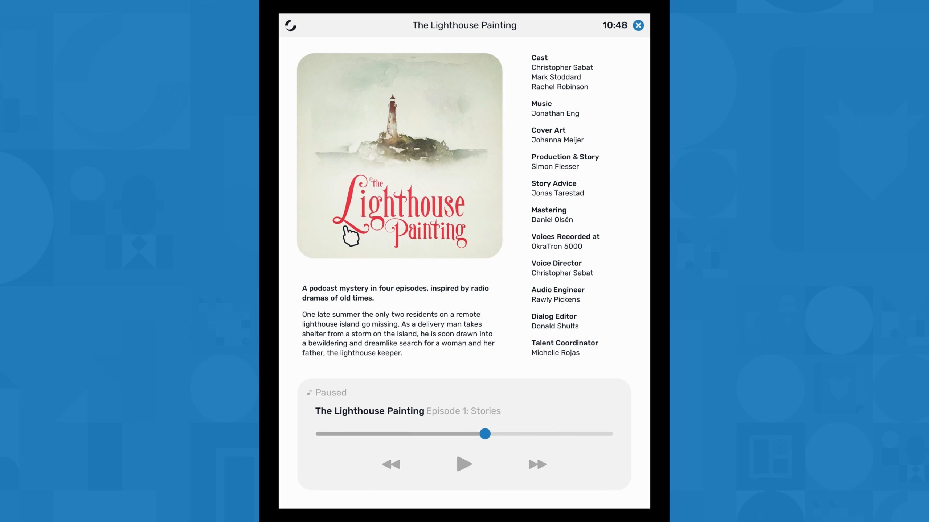Click Jonathan Eng under Music
929x522 pixels.
pos(555,113)
